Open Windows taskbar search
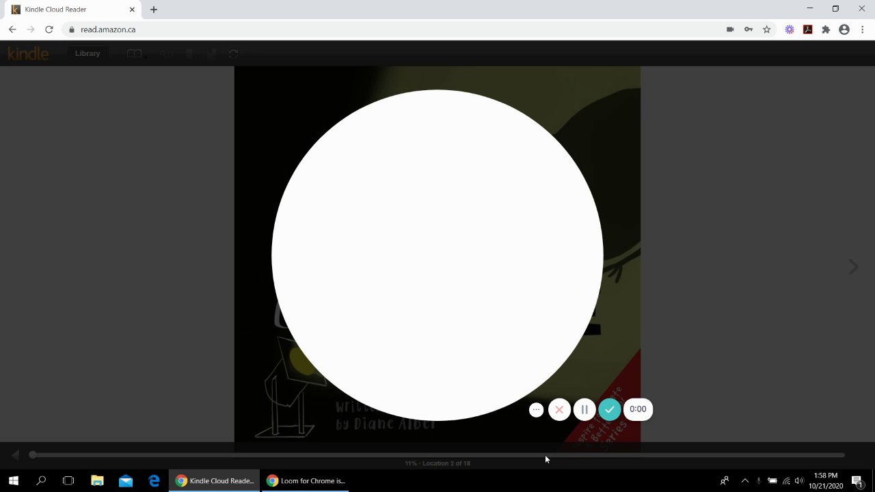 pyautogui.click(x=41, y=480)
